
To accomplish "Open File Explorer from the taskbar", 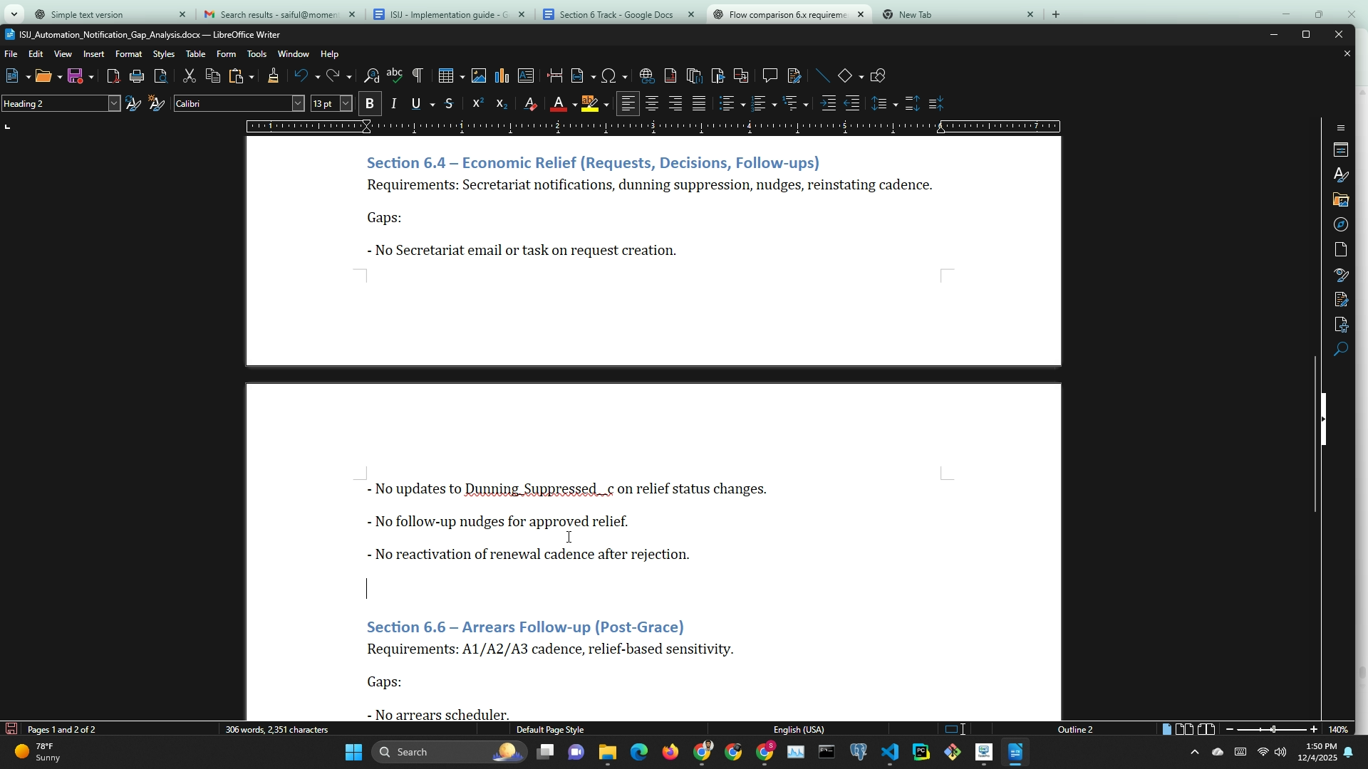I will pyautogui.click(x=608, y=753).
